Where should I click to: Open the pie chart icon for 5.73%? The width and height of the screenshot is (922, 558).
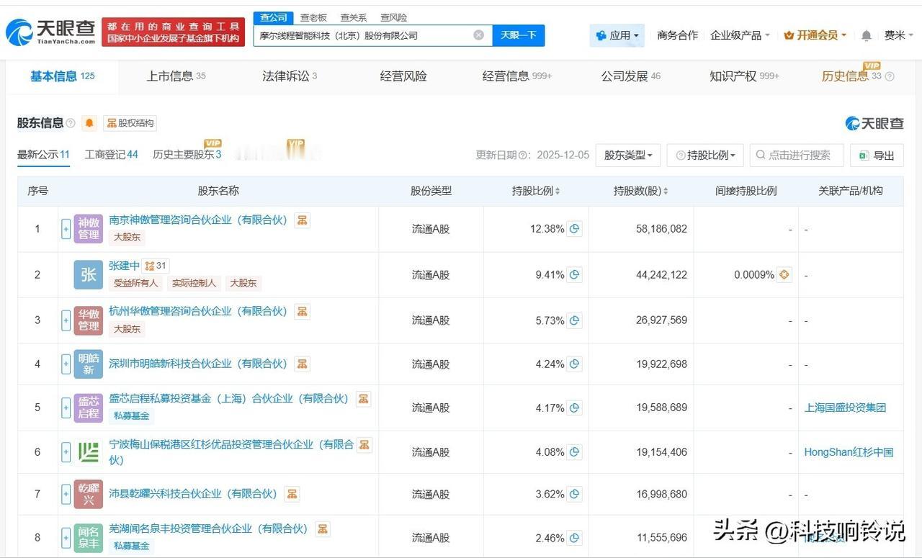click(x=575, y=320)
